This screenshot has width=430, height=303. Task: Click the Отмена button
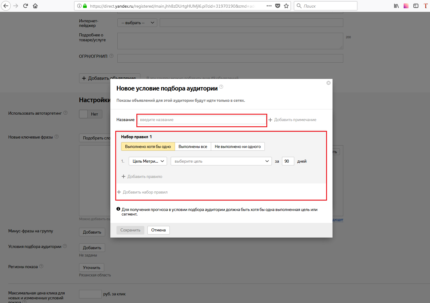click(x=158, y=230)
